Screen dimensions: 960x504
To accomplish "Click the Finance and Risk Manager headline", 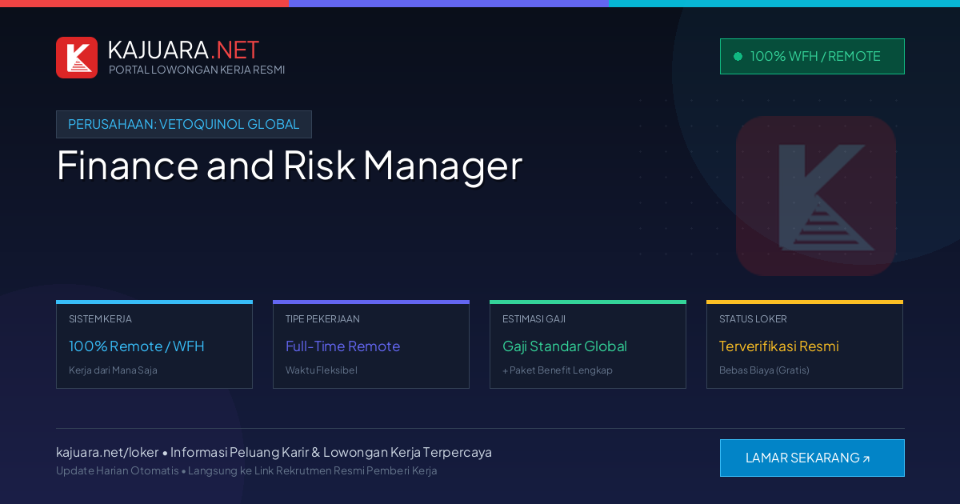I will coord(289,166).
